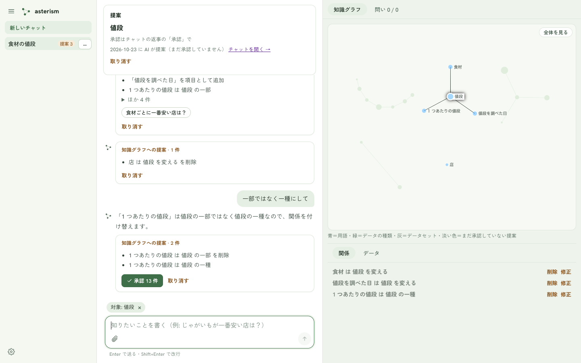Expand the ほか 4 件 disclosure
This screenshot has height=363, width=581.
(x=136, y=100)
